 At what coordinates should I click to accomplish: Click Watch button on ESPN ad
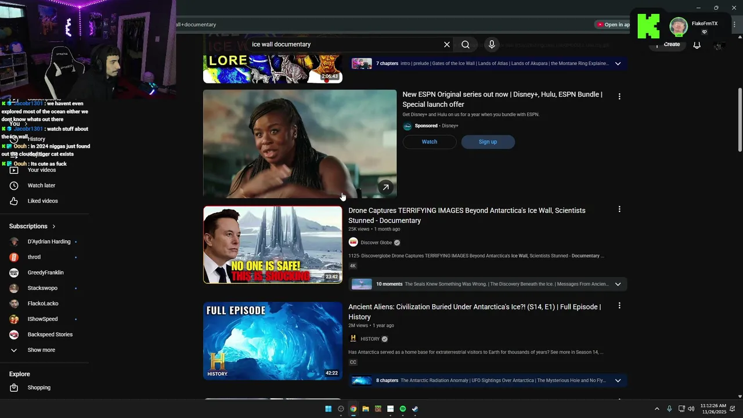tap(430, 142)
